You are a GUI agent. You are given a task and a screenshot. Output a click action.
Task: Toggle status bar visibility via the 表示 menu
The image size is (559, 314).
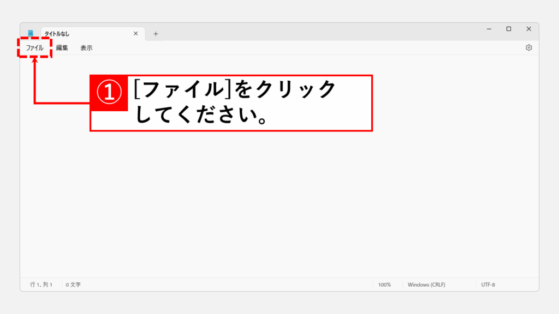(x=87, y=47)
